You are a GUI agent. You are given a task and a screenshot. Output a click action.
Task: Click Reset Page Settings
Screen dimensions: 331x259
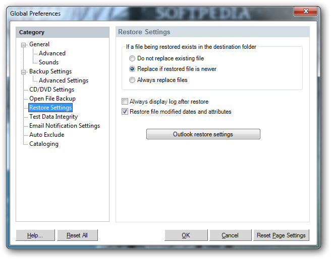[x=281, y=235]
